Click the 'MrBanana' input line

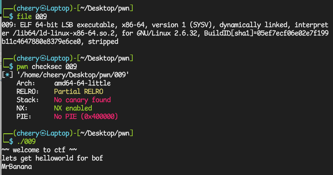point(17,167)
